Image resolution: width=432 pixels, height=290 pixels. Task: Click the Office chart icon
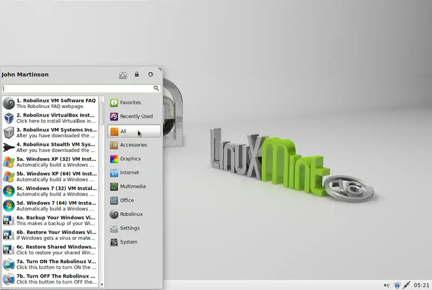pos(114,200)
